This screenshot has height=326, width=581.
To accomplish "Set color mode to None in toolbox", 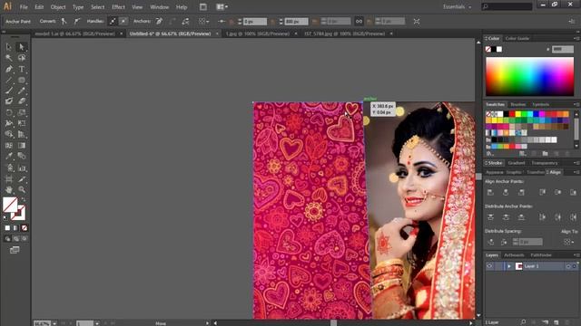I will coord(25,228).
